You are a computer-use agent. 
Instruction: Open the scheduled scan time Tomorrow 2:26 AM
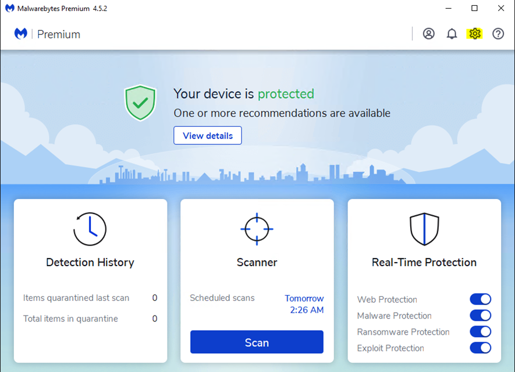(x=304, y=304)
